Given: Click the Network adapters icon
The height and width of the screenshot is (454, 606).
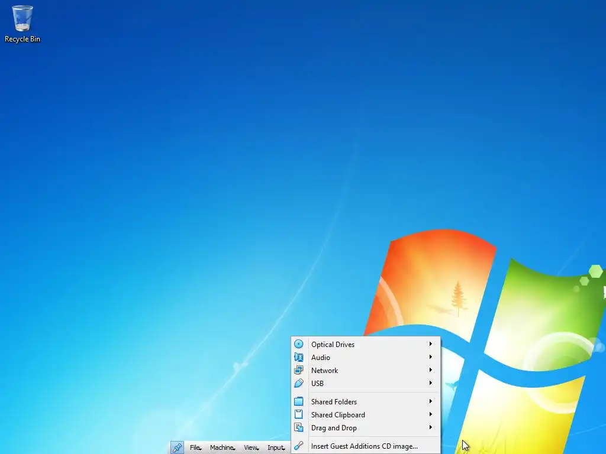Looking at the screenshot, I should click(299, 370).
